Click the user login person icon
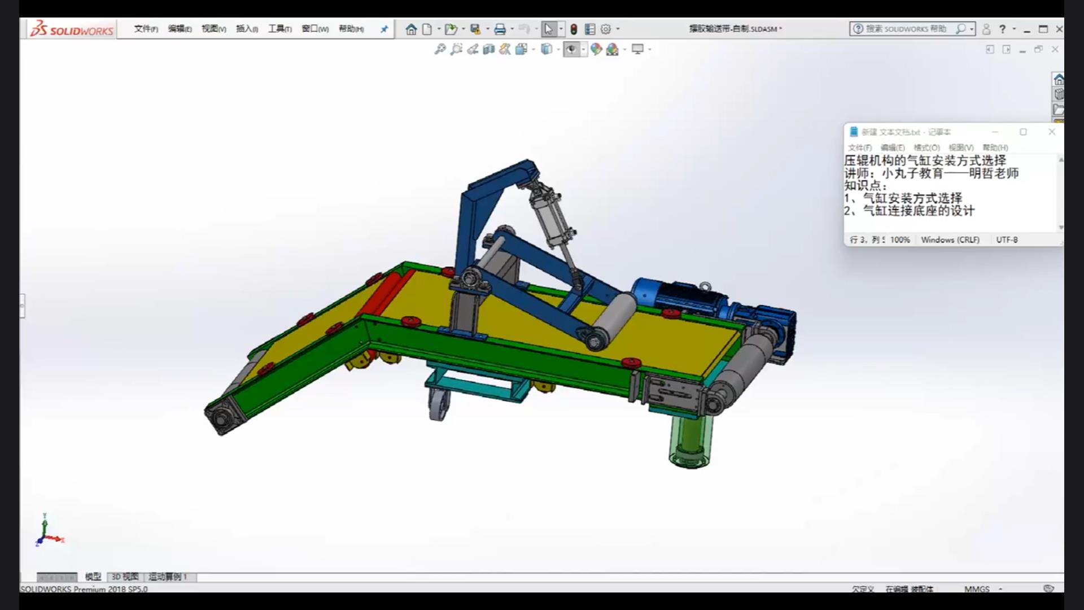Image resolution: width=1084 pixels, height=610 pixels. (986, 29)
